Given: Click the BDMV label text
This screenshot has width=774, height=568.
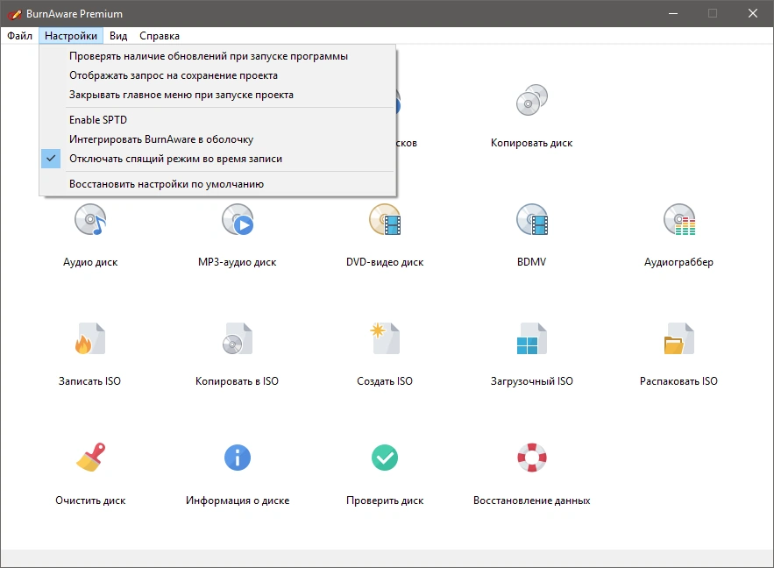Looking at the screenshot, I should (531, 262).
